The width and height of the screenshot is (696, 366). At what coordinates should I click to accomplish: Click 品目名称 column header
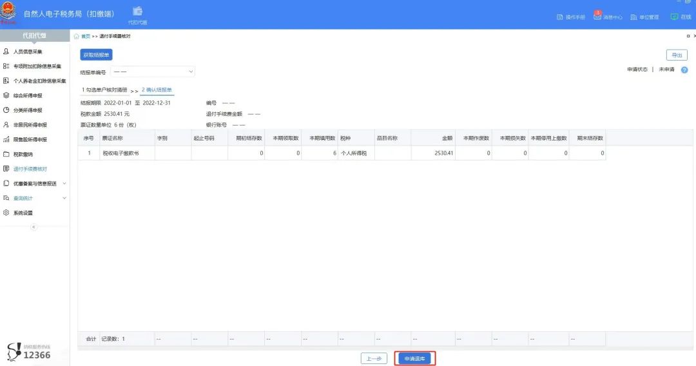[393, 138]
